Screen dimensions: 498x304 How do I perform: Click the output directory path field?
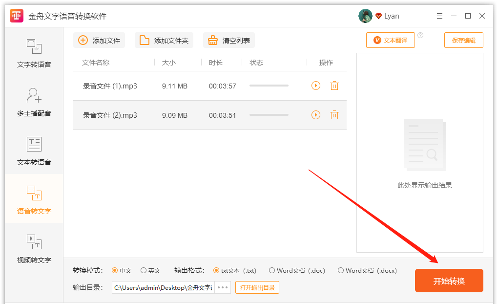click(x=163, y=287)
